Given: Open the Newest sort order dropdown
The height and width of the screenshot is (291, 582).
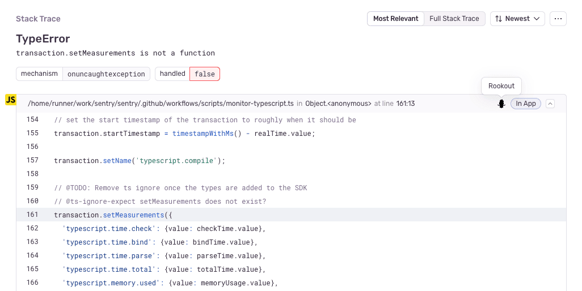Looking at the screenshot, I should pos(517,19).
